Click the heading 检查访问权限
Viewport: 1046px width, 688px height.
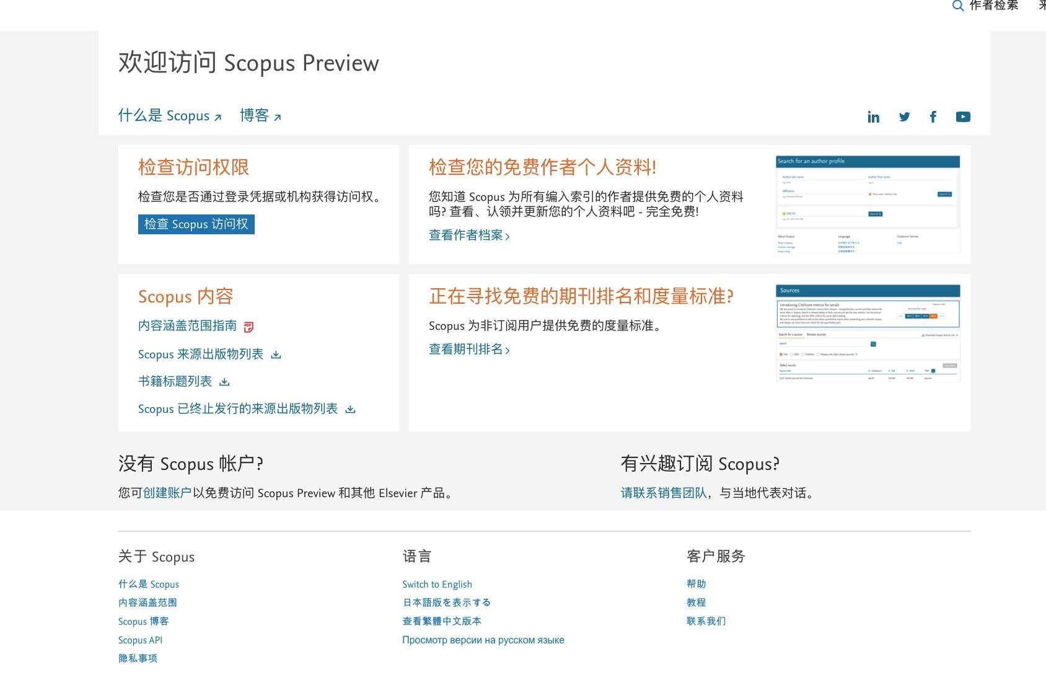(x=194, y=167)
